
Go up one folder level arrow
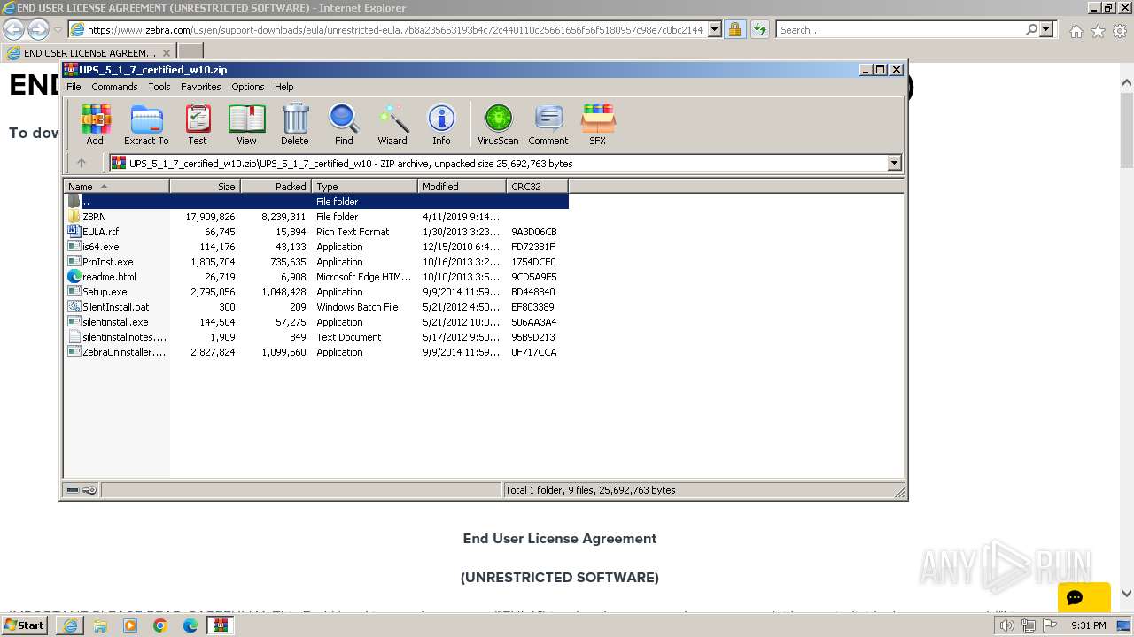click(x=82, y=163)
